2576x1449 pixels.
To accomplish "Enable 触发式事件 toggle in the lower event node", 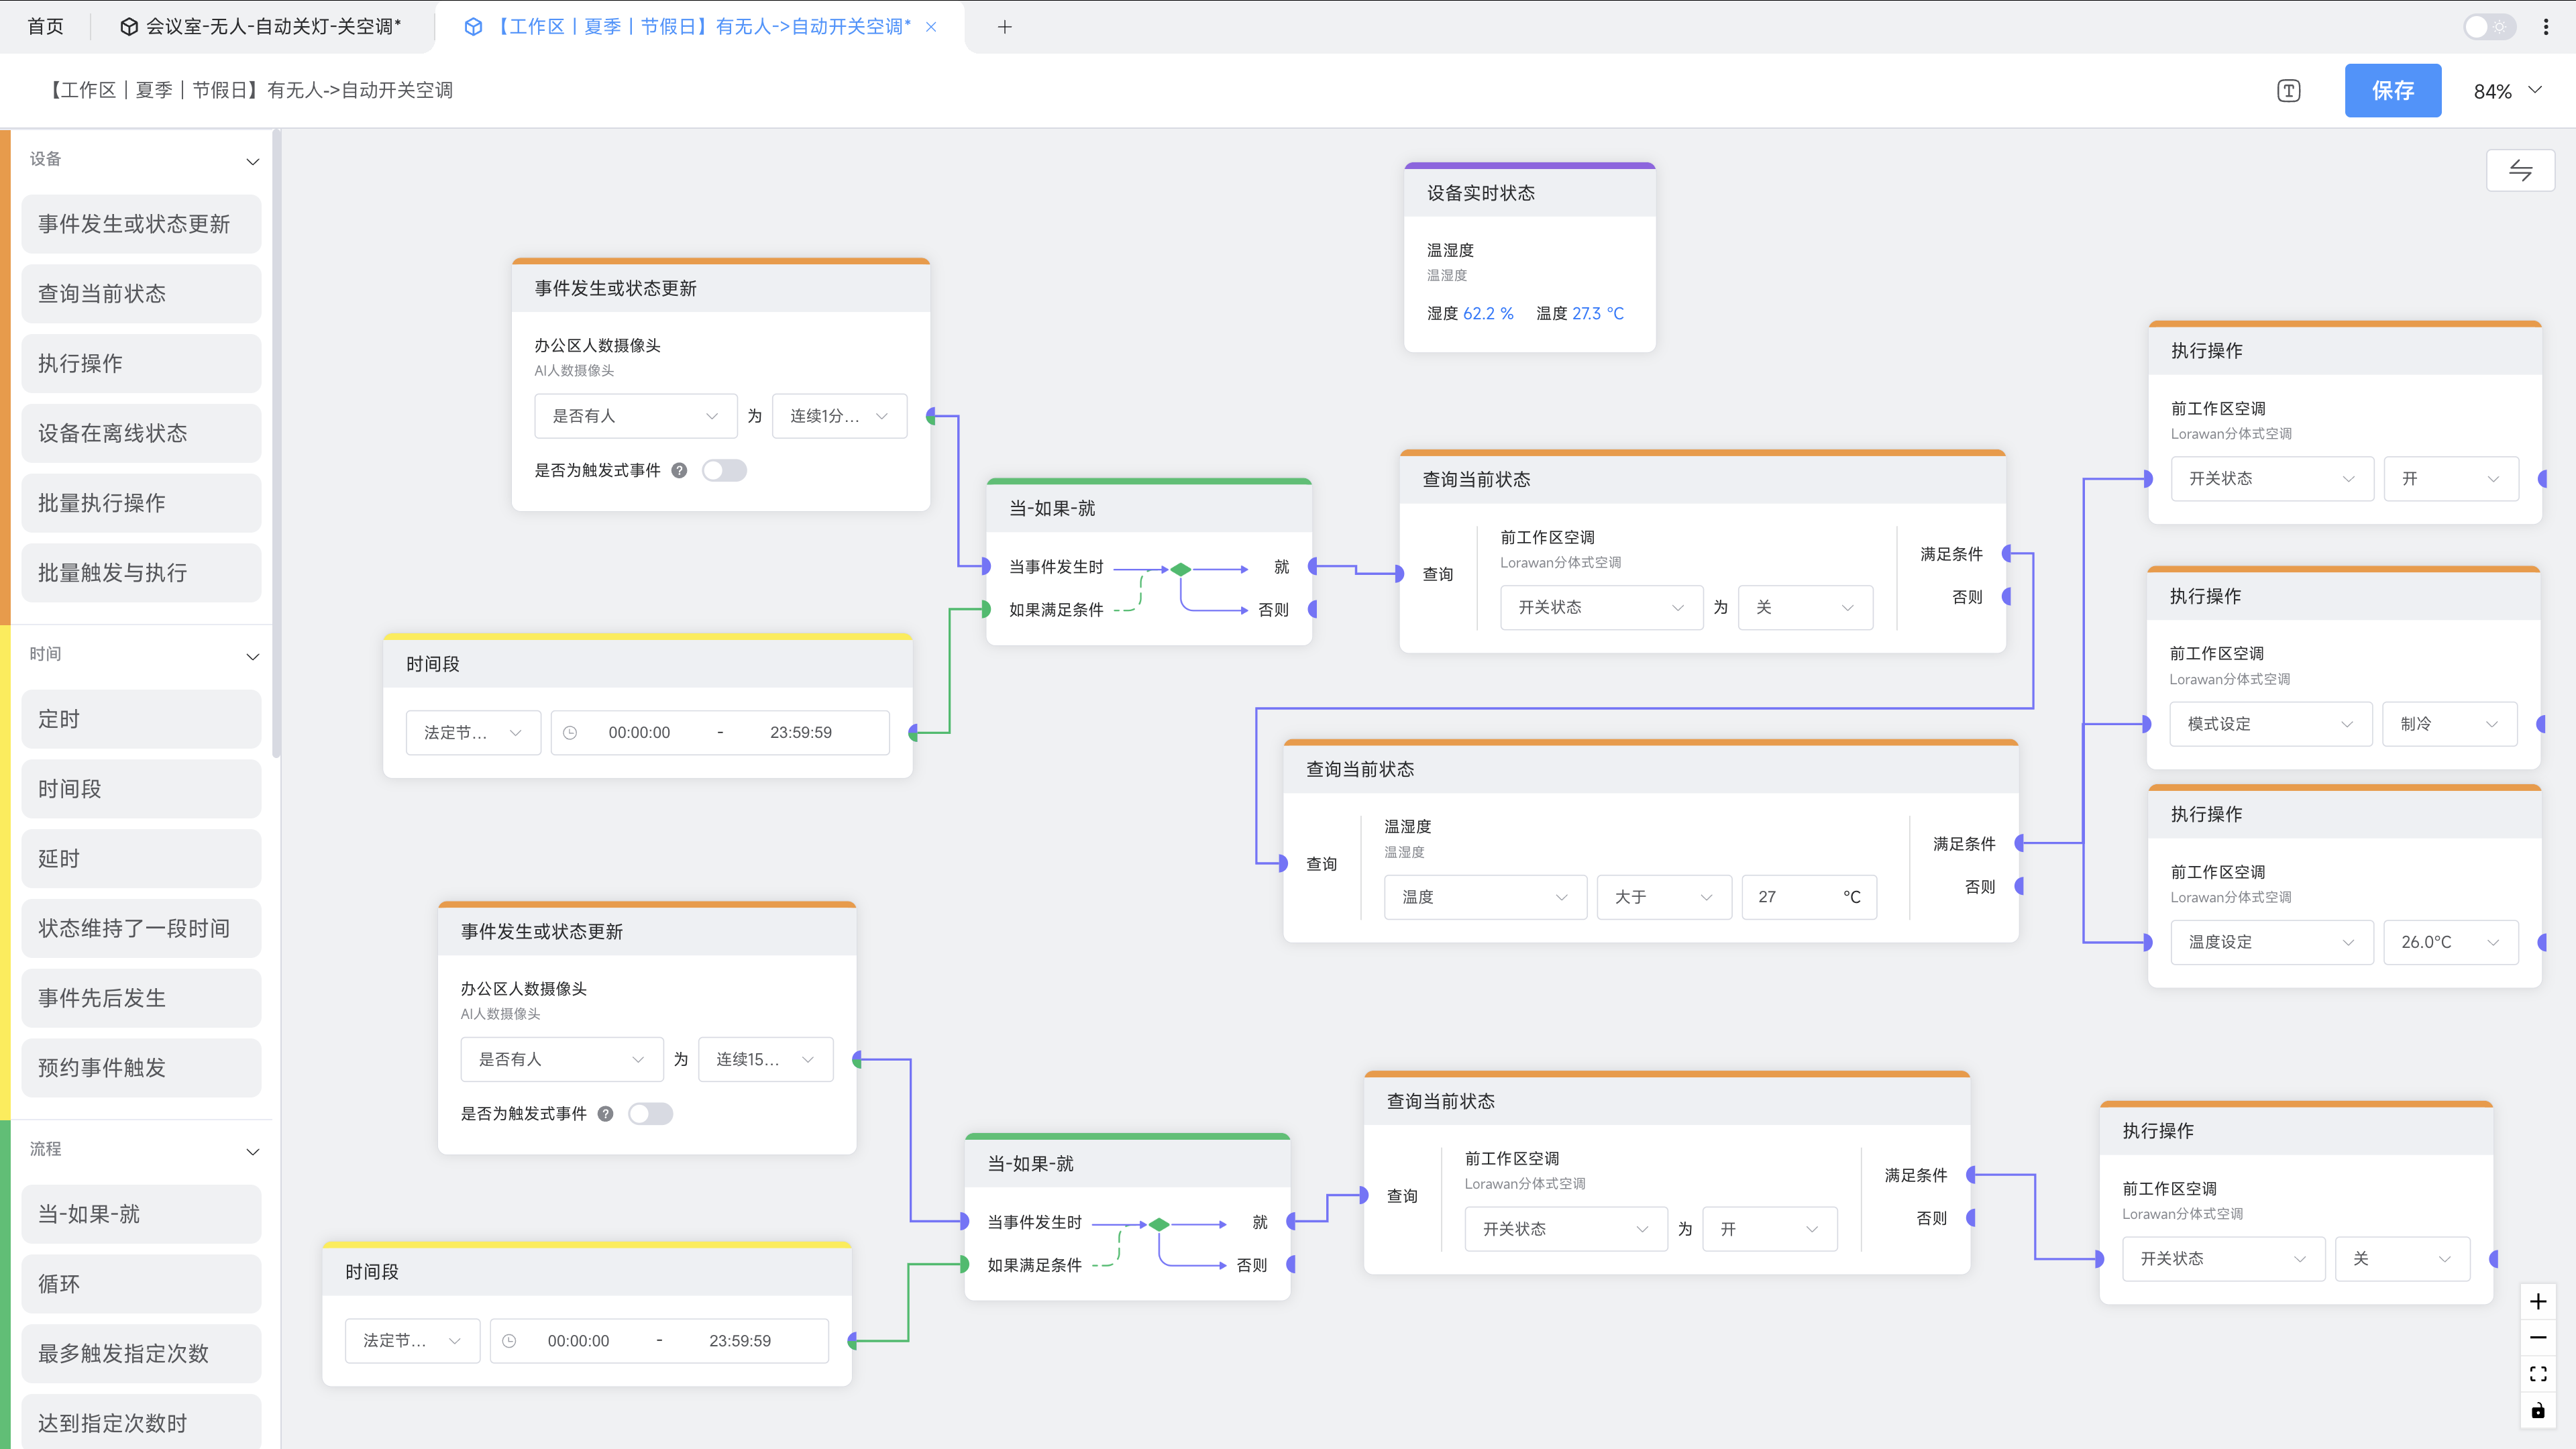I will 650,1113.
